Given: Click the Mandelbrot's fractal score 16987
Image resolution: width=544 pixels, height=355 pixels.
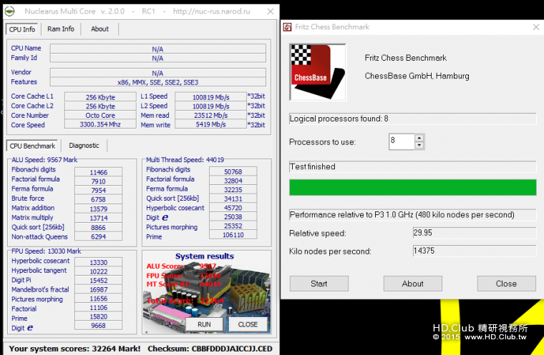Looking at the screenshot, I should pyautogui.click(x=99, y=289).
